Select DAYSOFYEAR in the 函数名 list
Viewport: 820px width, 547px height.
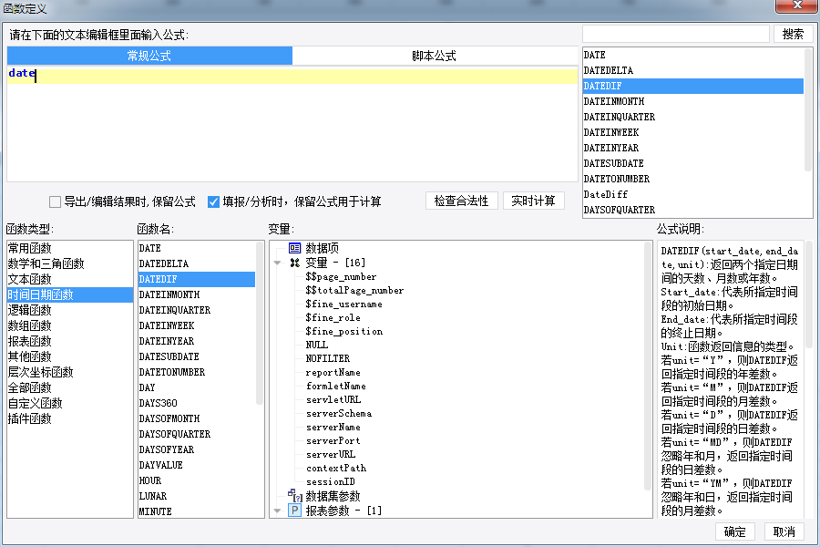click(x=197, y=449)
